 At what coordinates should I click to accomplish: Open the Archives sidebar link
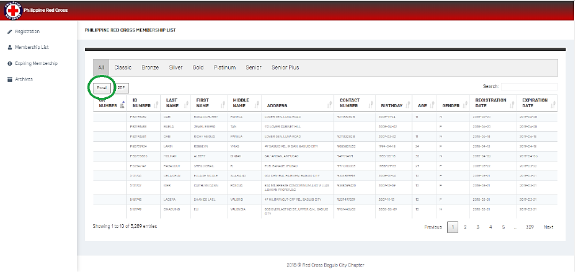[24, 79]
